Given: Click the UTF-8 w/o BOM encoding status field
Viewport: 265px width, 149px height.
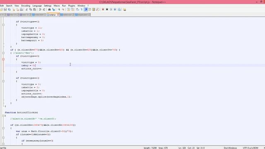Looking at the screenshot, I should tap(251, 148).
